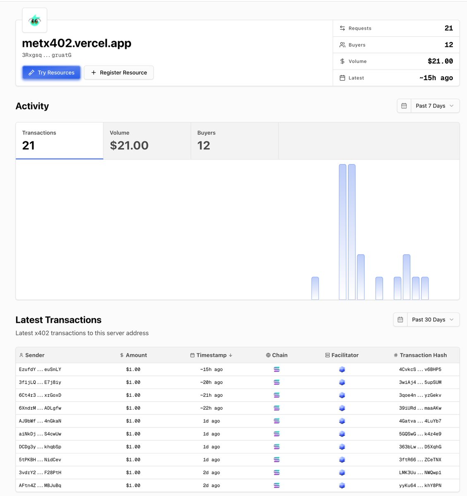Screen dimensions: 467x496
Task: Click sender address 6XndrM...ADLgfw
Action: click(40, 408)
